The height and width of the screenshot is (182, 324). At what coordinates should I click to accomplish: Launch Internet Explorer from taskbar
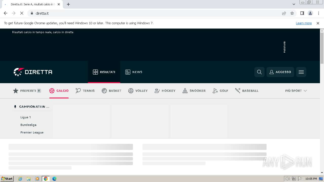20,179
